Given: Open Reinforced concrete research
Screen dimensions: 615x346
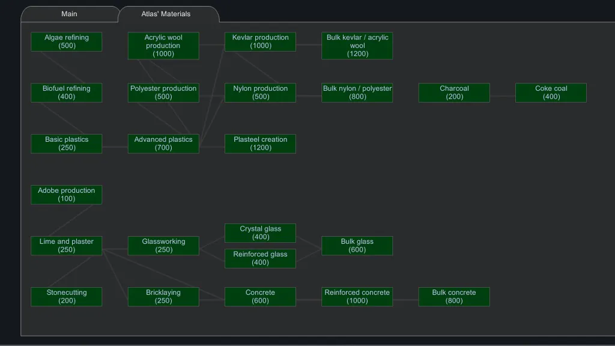Looking at the screenshot, I should point(357,297).
